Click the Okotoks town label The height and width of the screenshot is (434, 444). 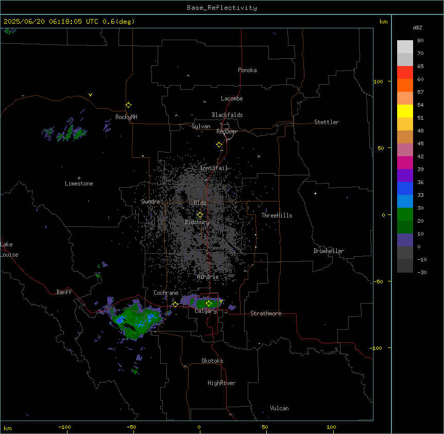[212, 361]
